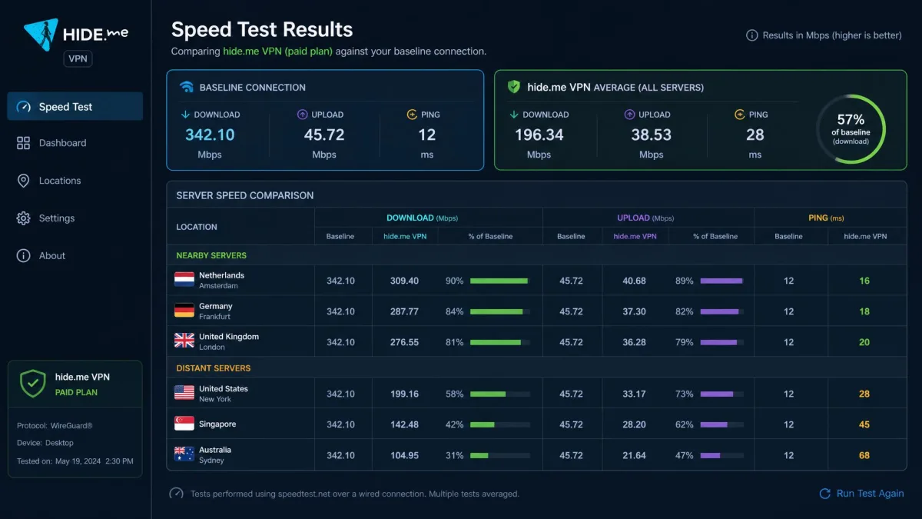This screenshot has width=922, height=519.
Task: Click the SERVER SPEED COMPARISON title
Action: tap(245, 195)
